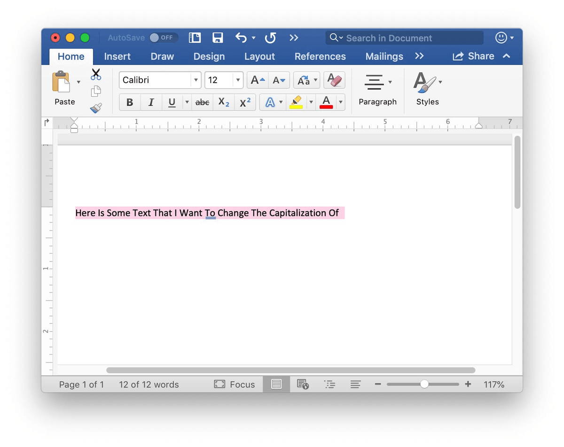The width and height of the screenshot is (564, 447).
Task: Toggle italic formatting
Action: coord(151,102)
